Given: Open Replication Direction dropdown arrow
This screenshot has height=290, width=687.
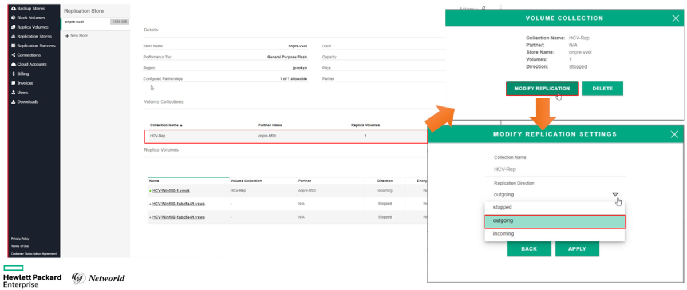Looking at the screenshot, I should [615, 194].
